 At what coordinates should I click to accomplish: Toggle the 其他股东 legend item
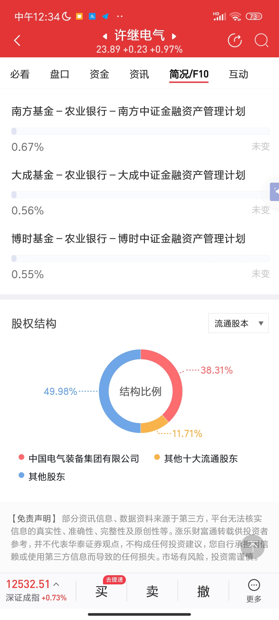[x=42, y=477]
